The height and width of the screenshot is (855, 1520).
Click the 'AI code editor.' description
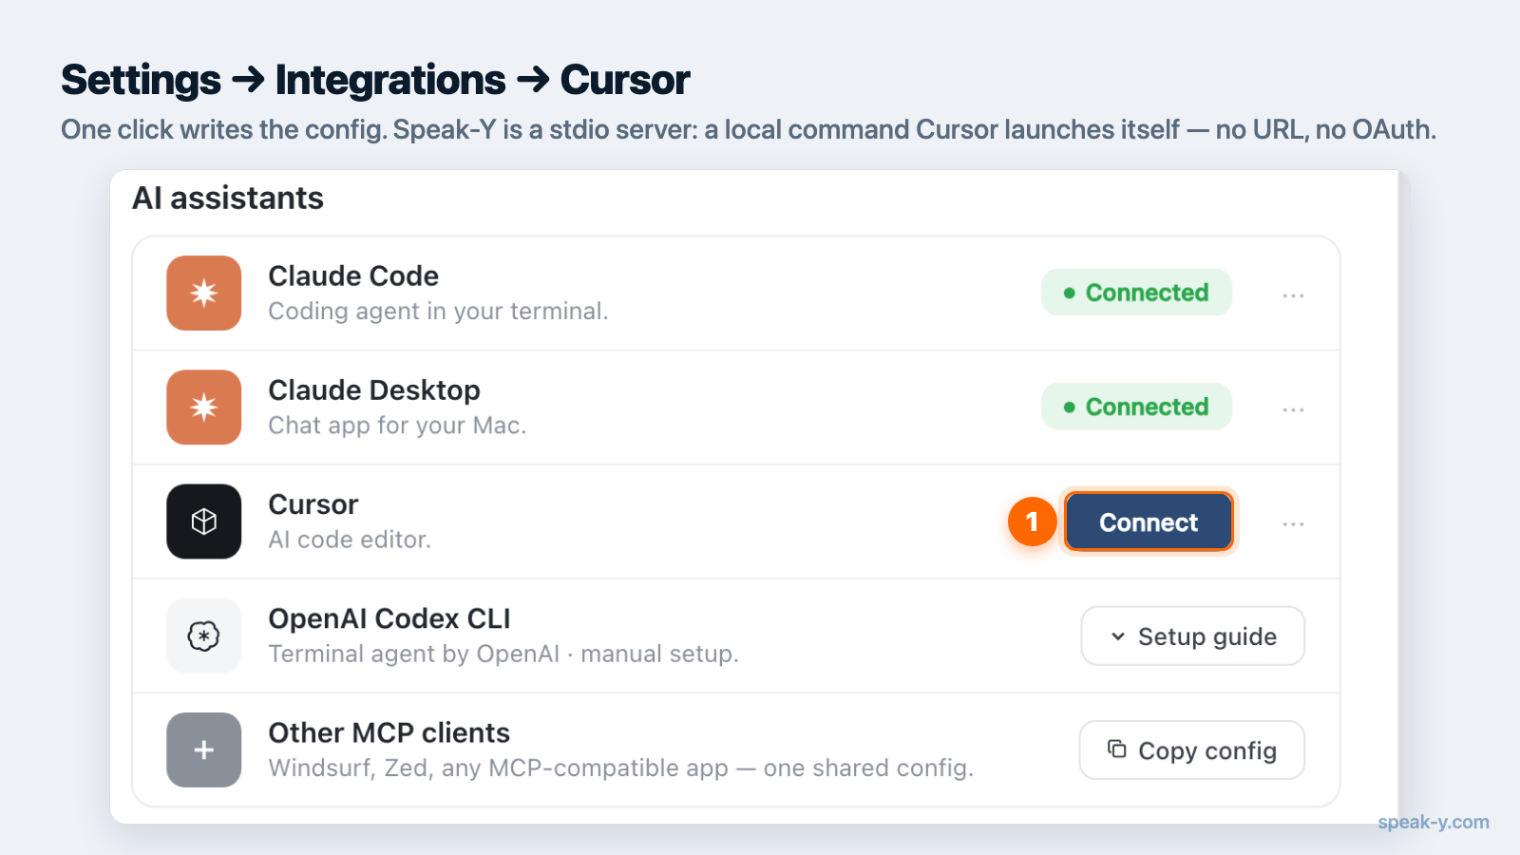(350, 539)
